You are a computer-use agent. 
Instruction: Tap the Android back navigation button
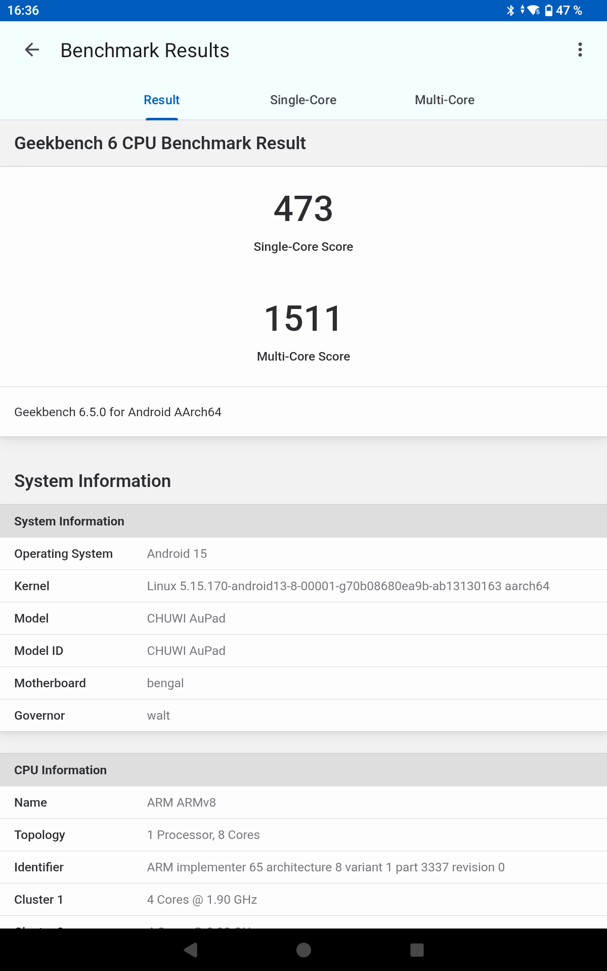pos(191,950)
